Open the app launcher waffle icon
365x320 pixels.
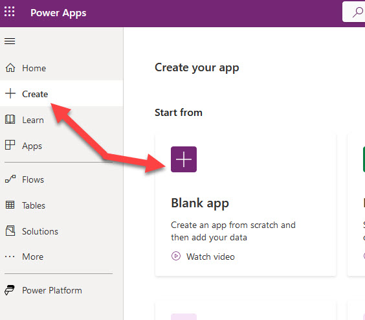[x=9, y=12]
